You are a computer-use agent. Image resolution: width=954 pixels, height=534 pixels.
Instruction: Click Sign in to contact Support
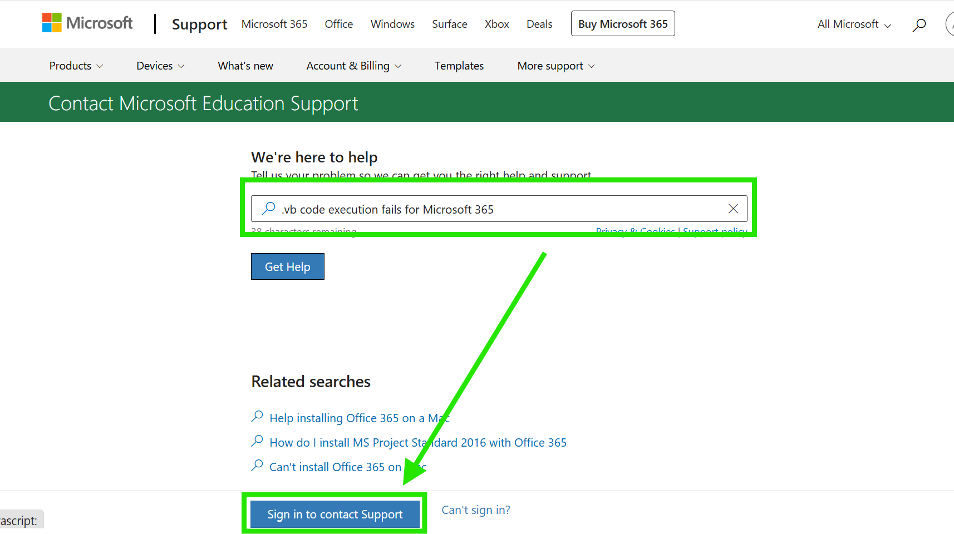click(335, 514)
